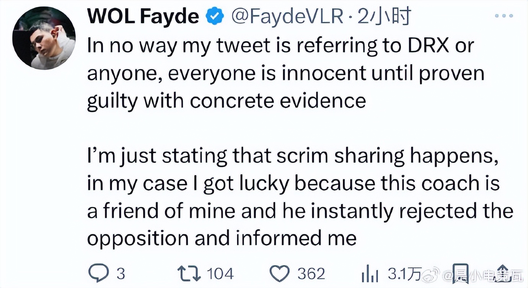Image resolution: width=528 pixels, height=288 pixels.
Task: Click the WOL Fayde display name
Action: click(x=143, y=16)
